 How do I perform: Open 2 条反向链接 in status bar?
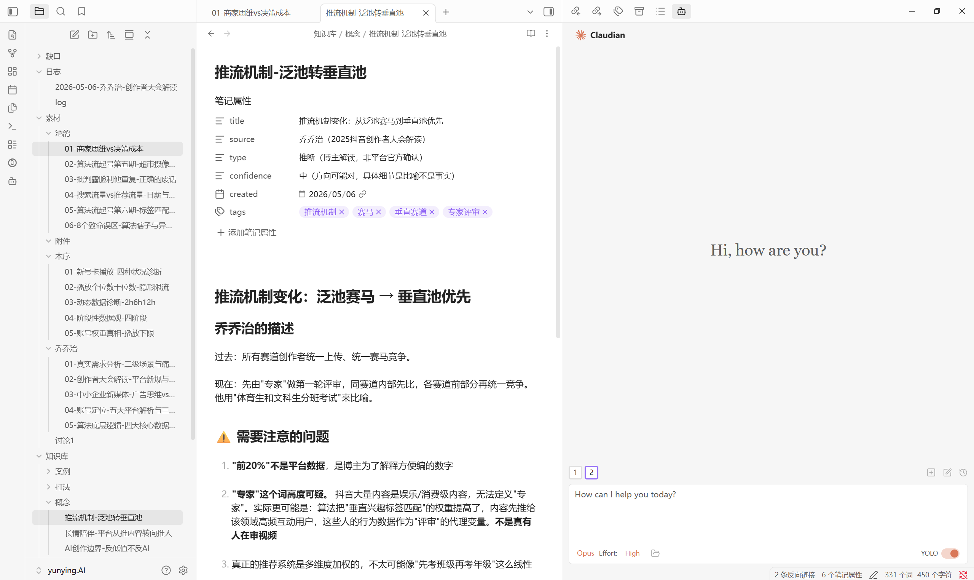point(794,575)
